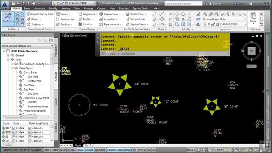Expand Create Ground Data panel dropdown
272x153 pixels.
pos(40,29)
